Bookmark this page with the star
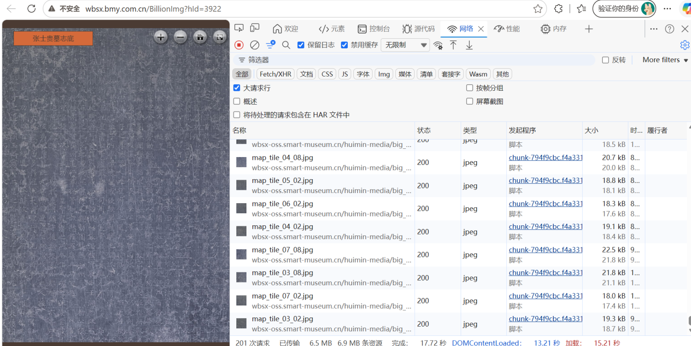Image resolution: width=691 pixels, height=346 pixels. [538, 9]
